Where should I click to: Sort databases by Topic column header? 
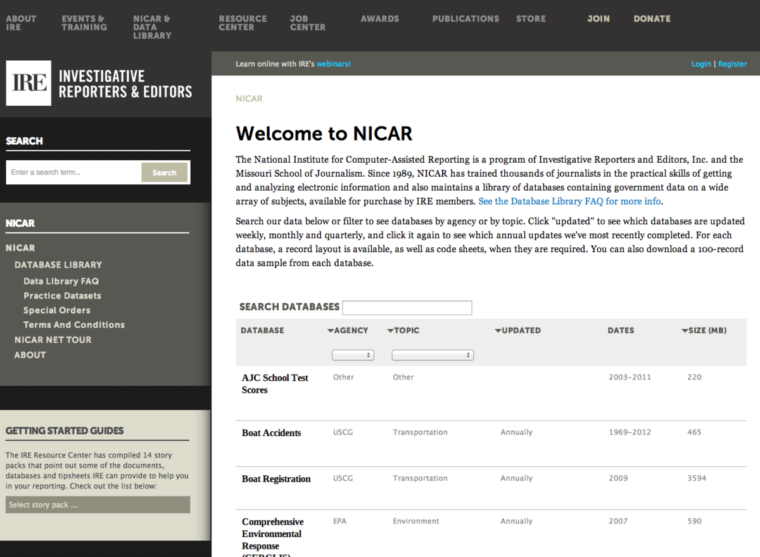406,330
